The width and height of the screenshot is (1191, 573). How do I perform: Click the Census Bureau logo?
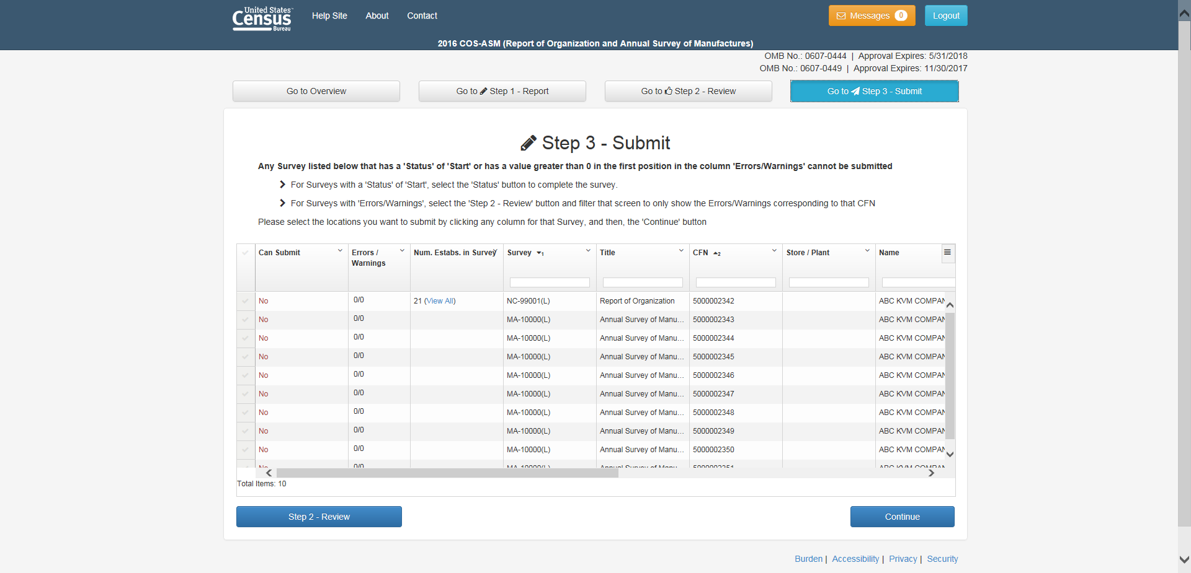(262, 19)
